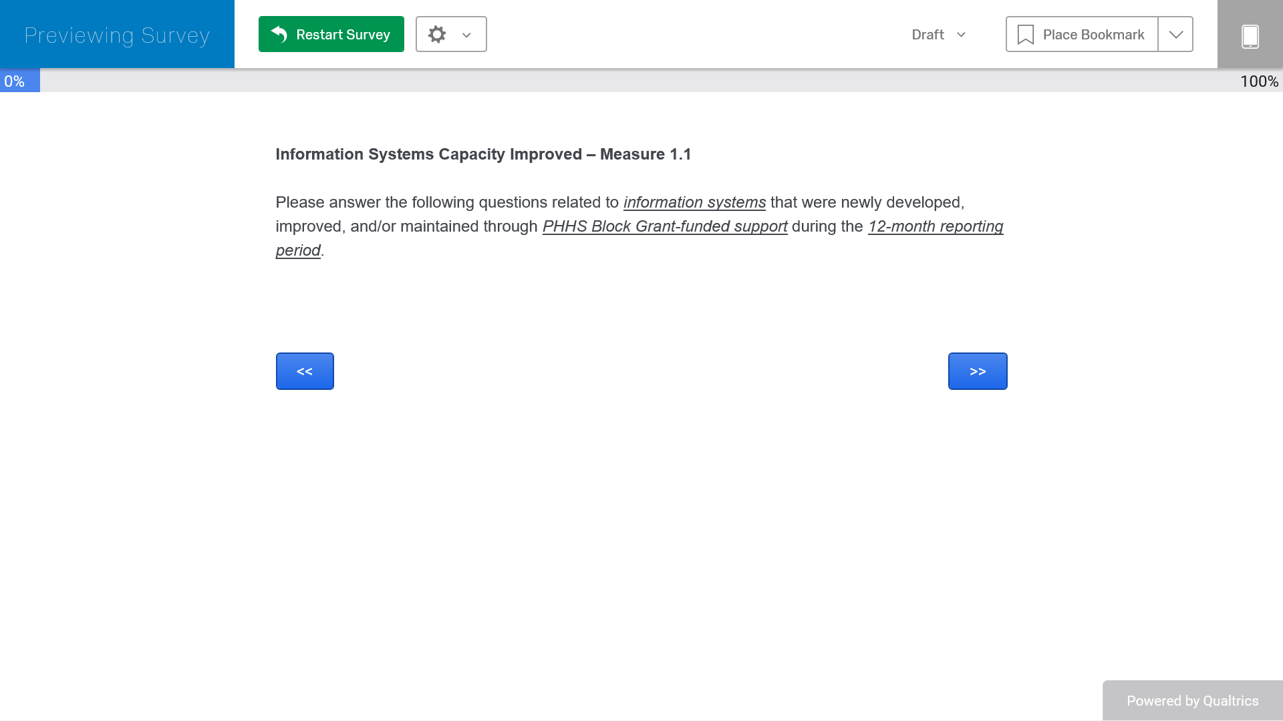This screenshot has height=721, width=1283.
Task: Click the 100% progress label
Action: coord(1259,81)
